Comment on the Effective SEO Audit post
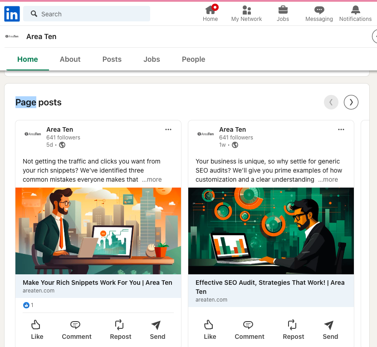 coord(249,330)
